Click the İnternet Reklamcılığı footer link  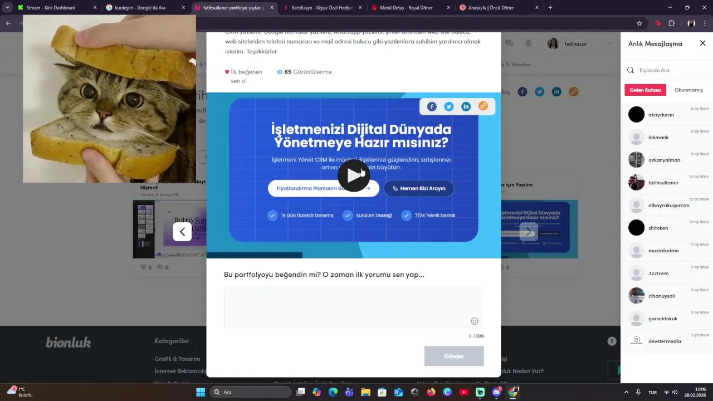click(180, 371)
